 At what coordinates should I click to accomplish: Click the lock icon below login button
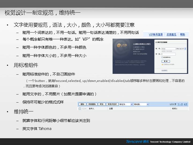(162, 64)
